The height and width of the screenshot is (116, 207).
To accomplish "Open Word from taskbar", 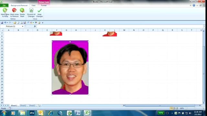I will (x=78, y=113).
